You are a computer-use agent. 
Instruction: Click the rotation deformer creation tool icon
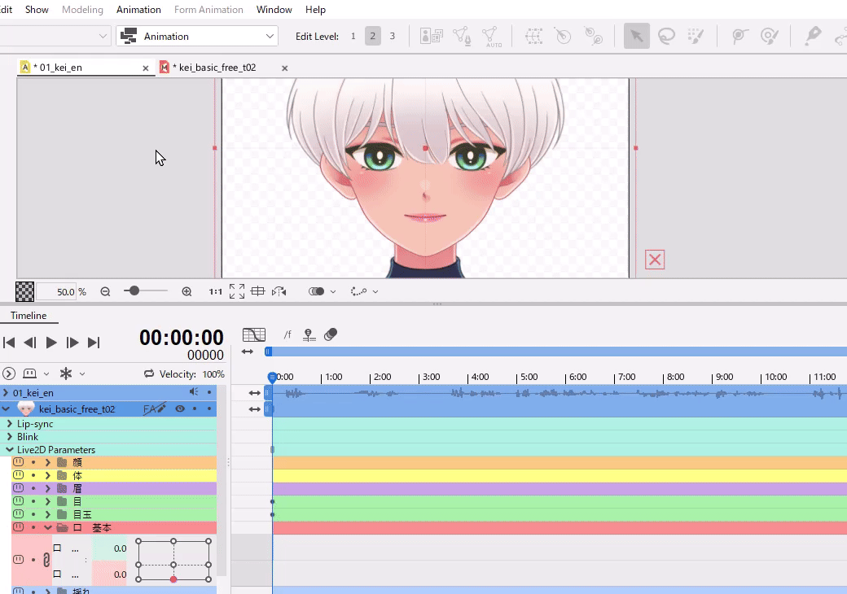[593, 36]
